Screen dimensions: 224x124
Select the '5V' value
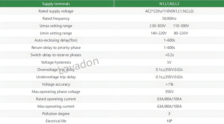169,62
